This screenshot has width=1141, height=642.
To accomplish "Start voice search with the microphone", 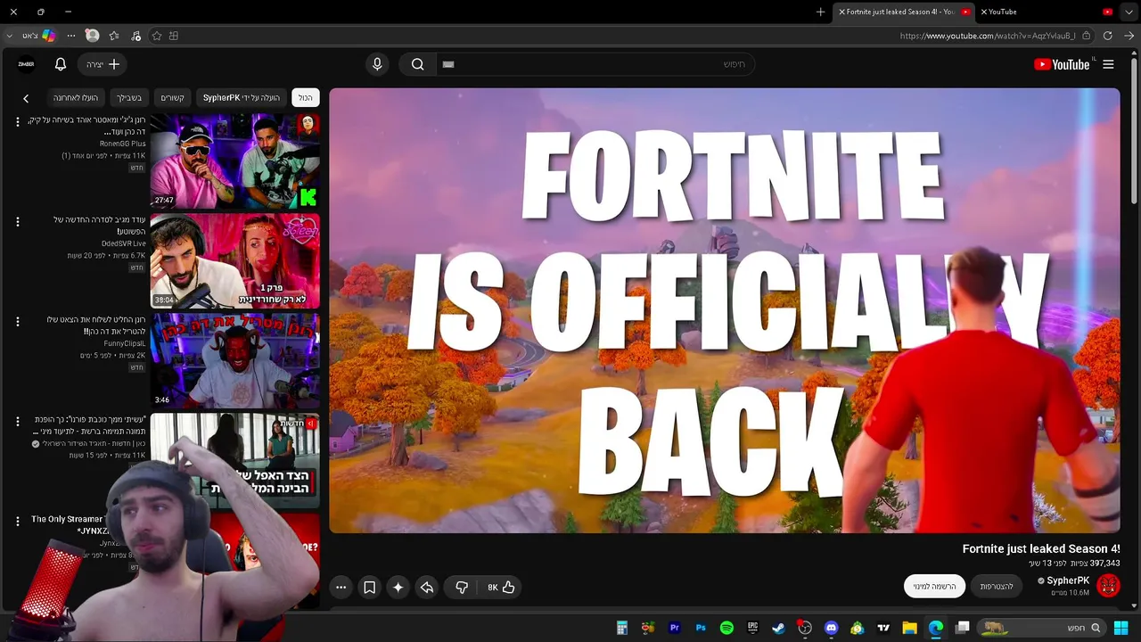I will pos(377,64).
